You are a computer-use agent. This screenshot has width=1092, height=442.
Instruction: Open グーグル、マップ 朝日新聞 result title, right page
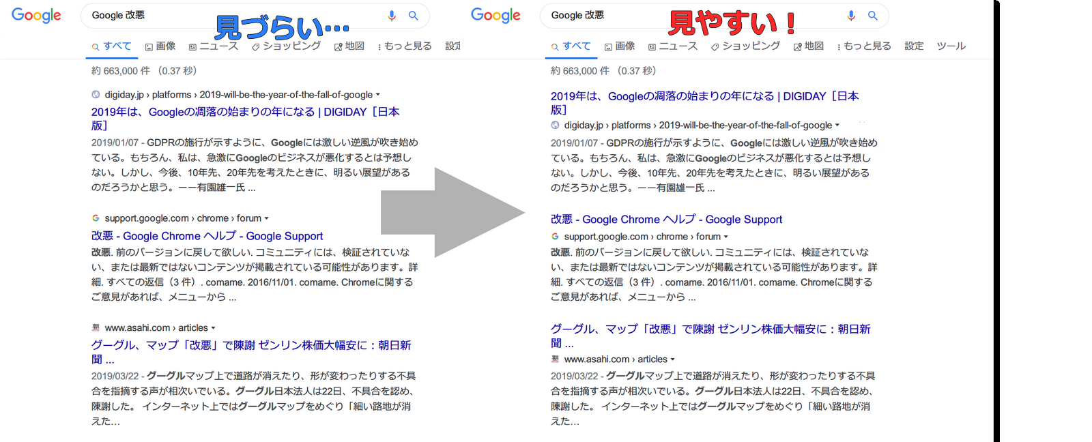pyautogui.click(x=710, y=336)
